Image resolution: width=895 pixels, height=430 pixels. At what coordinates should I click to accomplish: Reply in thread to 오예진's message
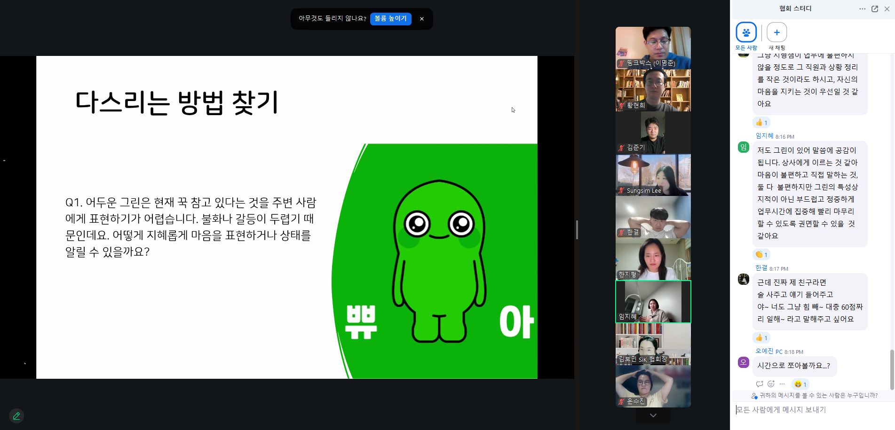tap(760, 384)
